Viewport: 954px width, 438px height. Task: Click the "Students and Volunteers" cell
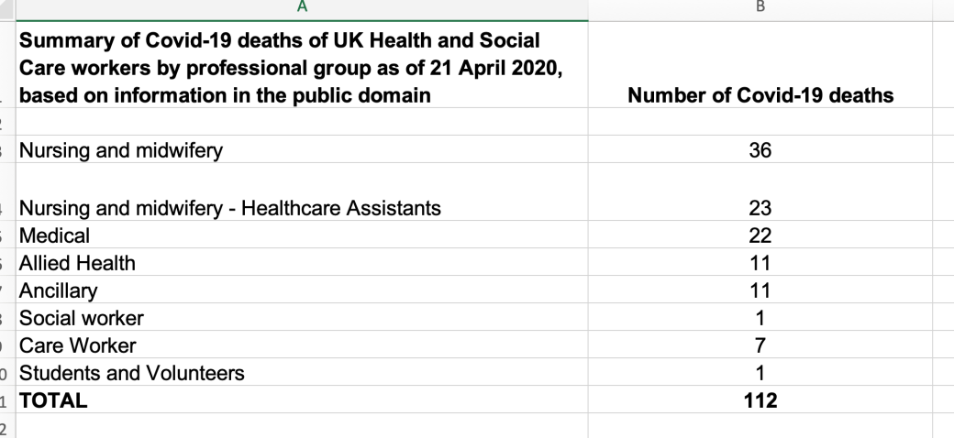pyautogui.click(x=132, y=373)
